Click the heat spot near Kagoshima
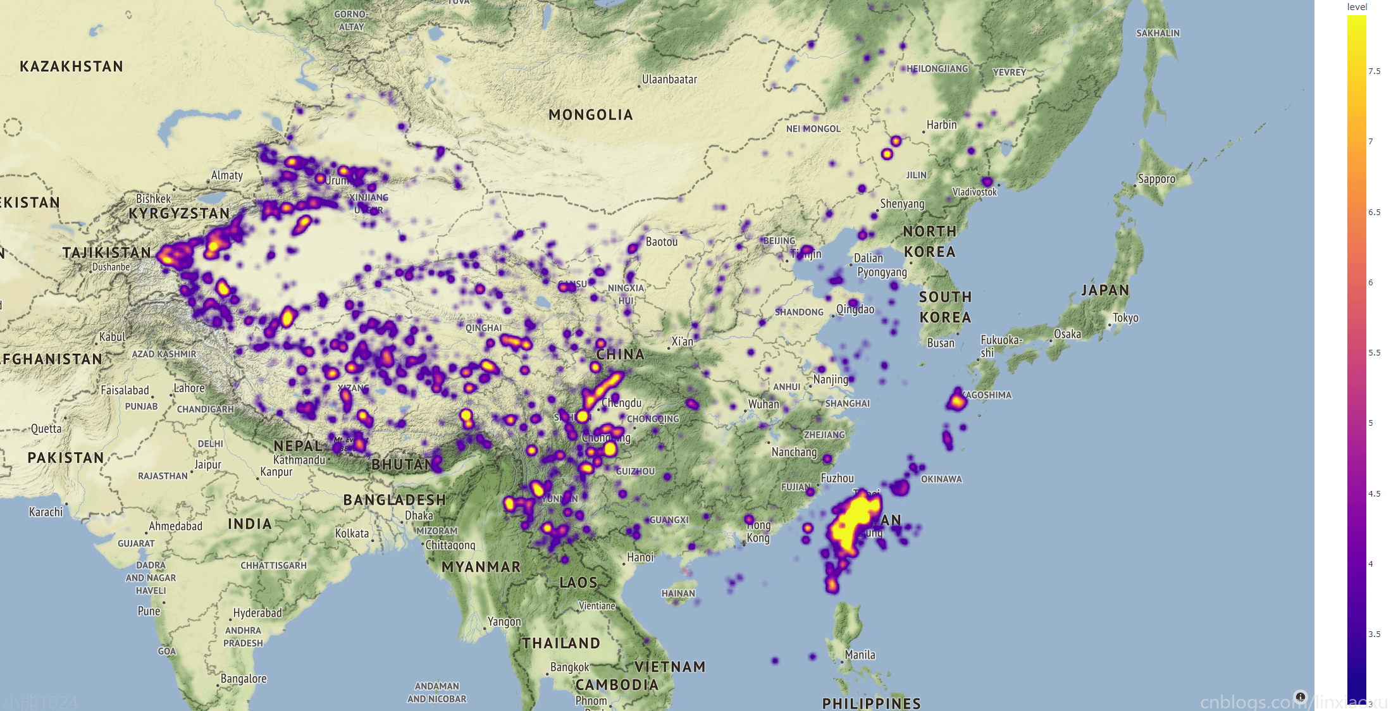Screen dimensions: 1391x711 click(x=956, y=400)
